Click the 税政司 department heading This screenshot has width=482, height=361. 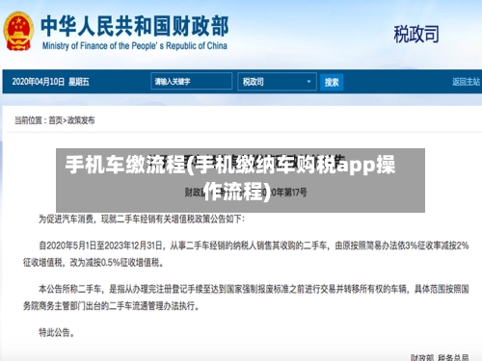(416, 34)
